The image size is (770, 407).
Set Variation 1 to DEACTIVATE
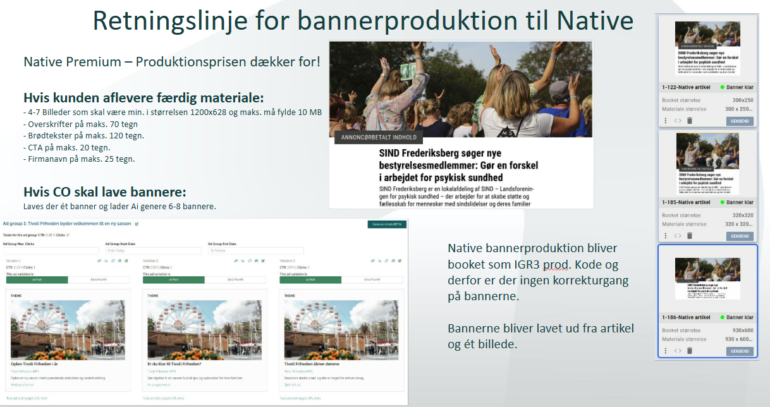[99, 280]
